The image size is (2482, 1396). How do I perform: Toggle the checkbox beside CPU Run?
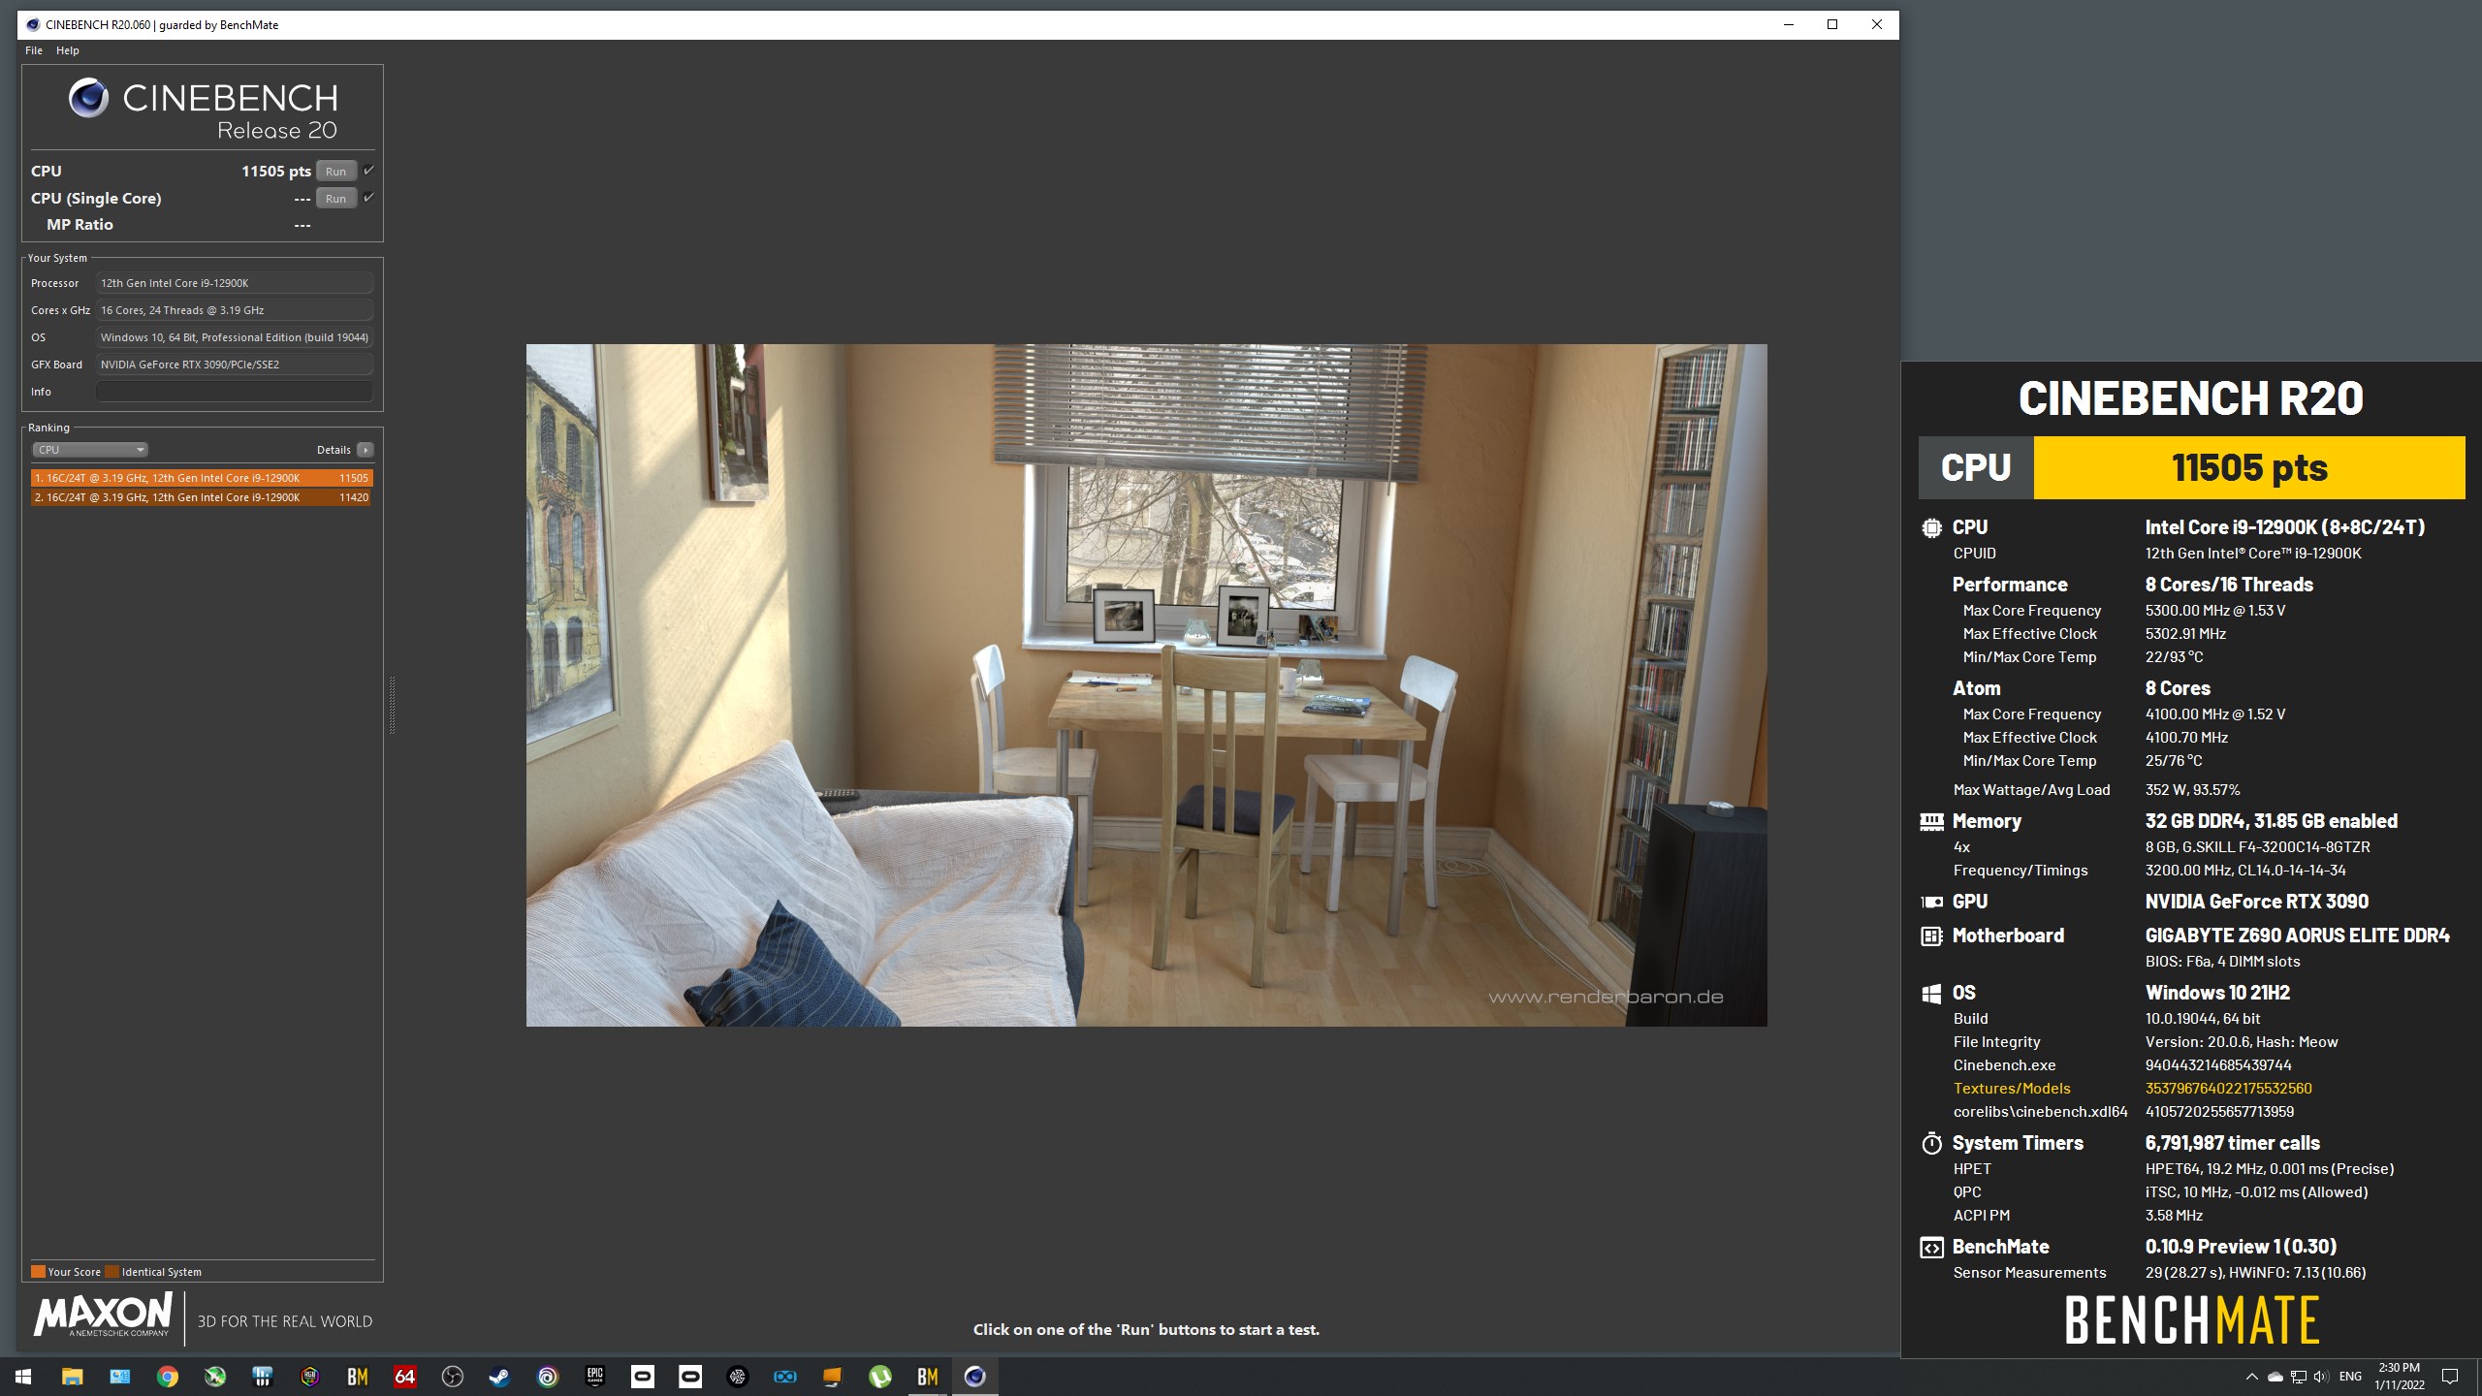click(368, 171)
